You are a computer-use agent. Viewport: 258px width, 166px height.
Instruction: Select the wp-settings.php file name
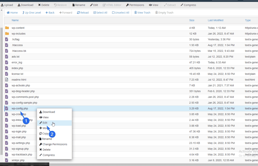click(x=21, y=143)
